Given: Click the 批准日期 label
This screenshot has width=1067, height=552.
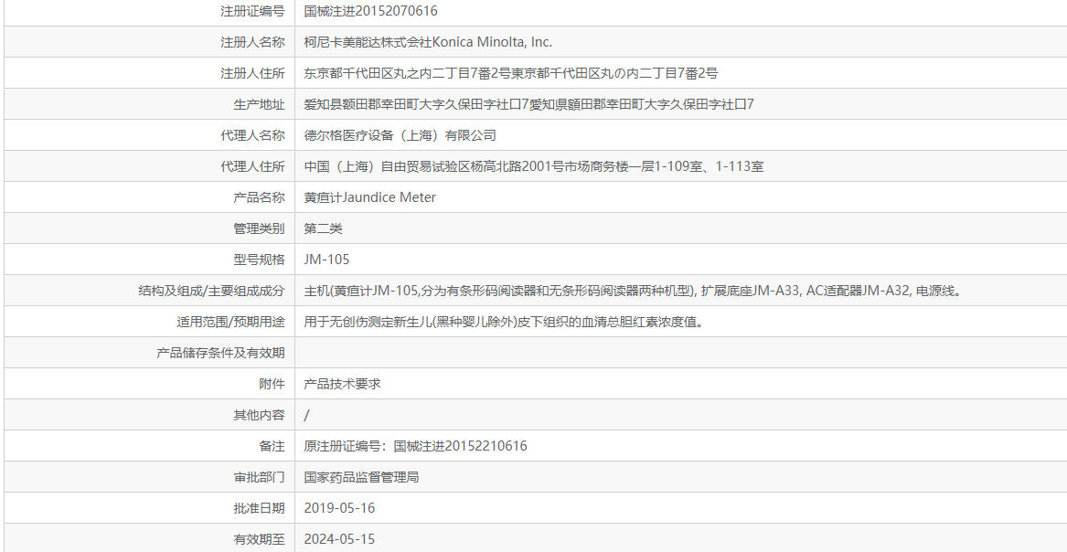Looking at the screenshot, I should pos(260,508).
